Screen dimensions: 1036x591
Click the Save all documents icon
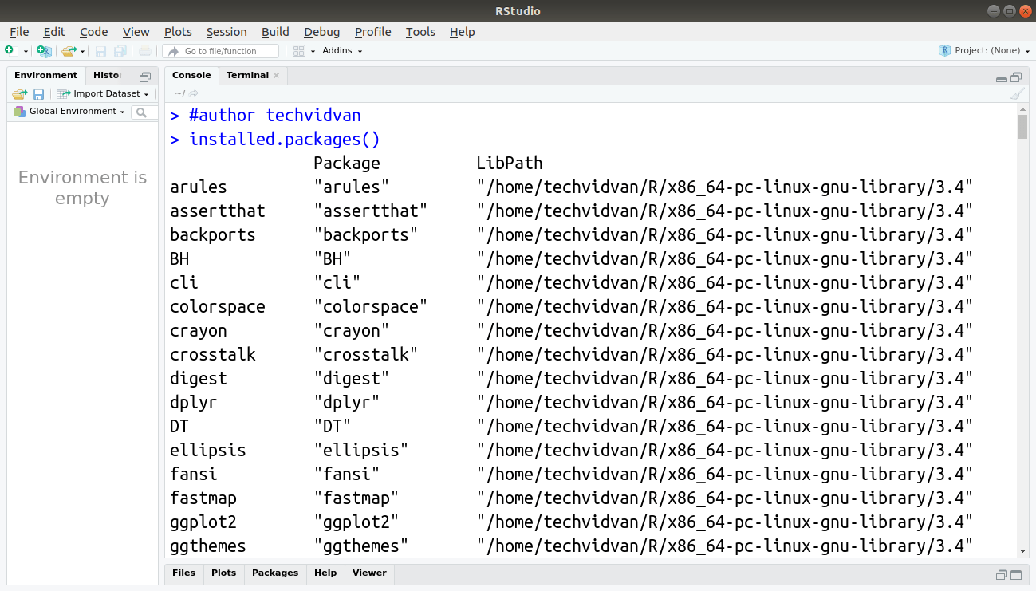(120, 50)
